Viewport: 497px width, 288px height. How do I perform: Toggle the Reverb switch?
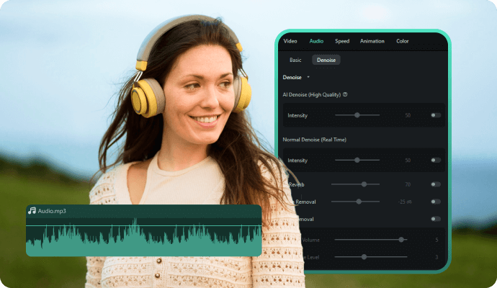[x=436, y=184]
